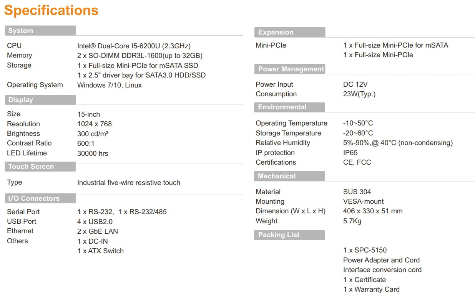Screen dimensions: 475x297
Task: Click the Specifications page title
Action: point(51,11)
